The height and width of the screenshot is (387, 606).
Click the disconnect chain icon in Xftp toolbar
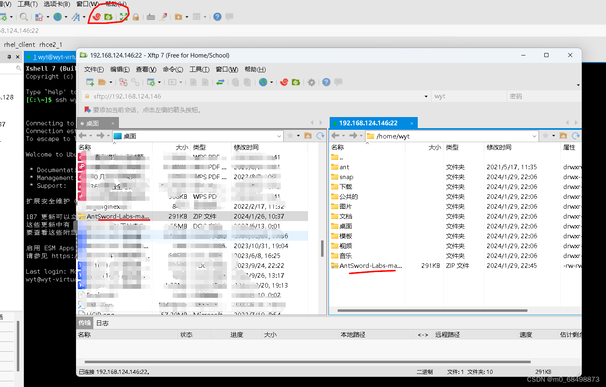[x=135, y=82]
